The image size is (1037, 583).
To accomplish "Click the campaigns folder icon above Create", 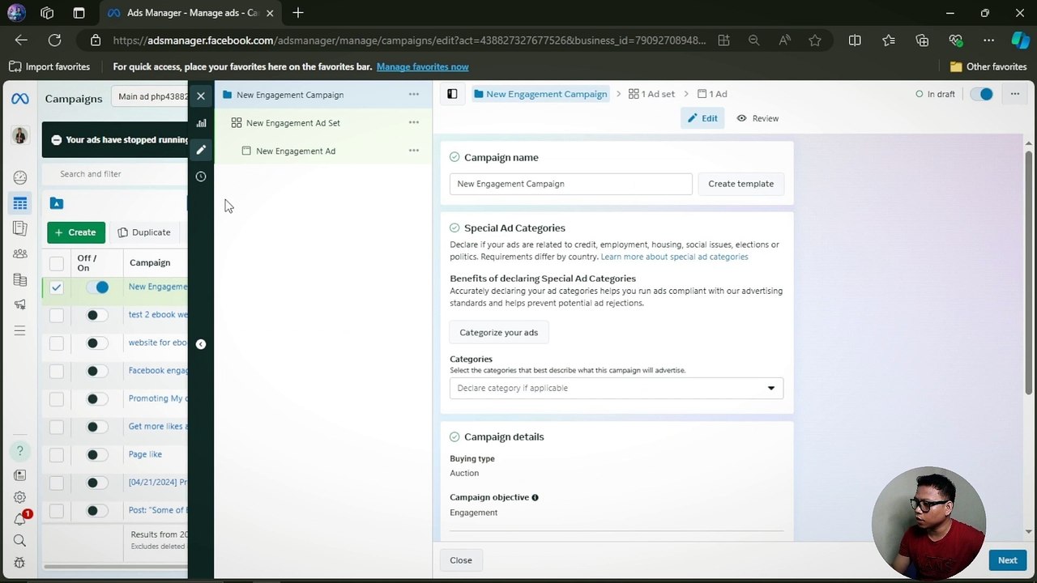I will [x=57, y=203].
